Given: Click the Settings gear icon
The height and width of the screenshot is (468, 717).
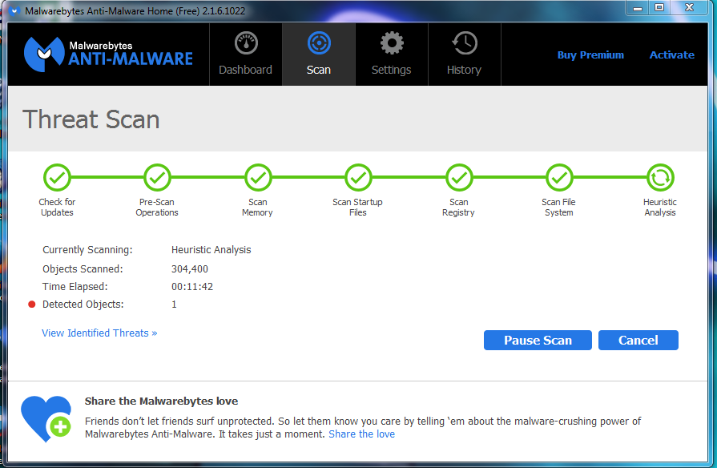Looking at the screenshot, I should [392, 43].
